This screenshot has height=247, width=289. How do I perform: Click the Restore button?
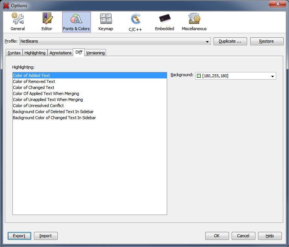point(267,41)
